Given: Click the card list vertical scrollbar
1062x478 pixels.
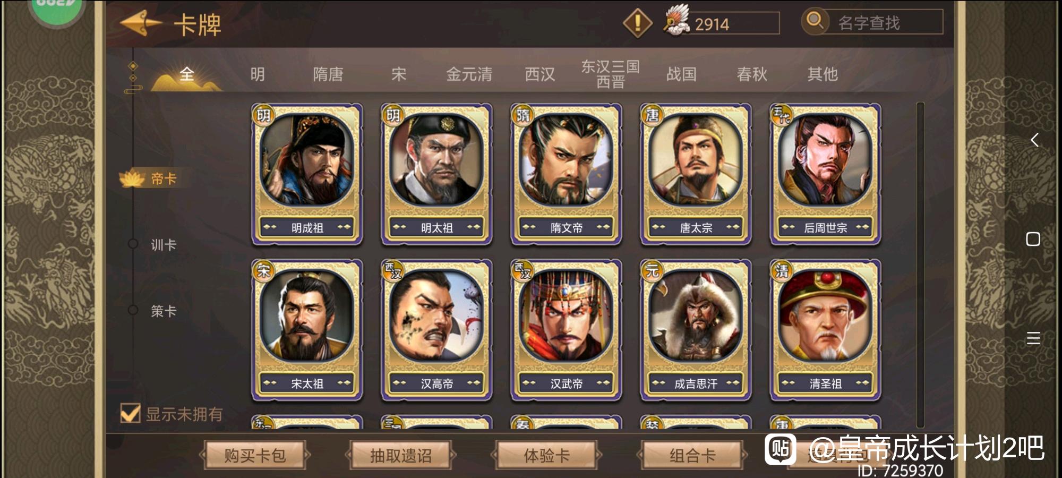Looking at the screenshot, I should [920, 264].
